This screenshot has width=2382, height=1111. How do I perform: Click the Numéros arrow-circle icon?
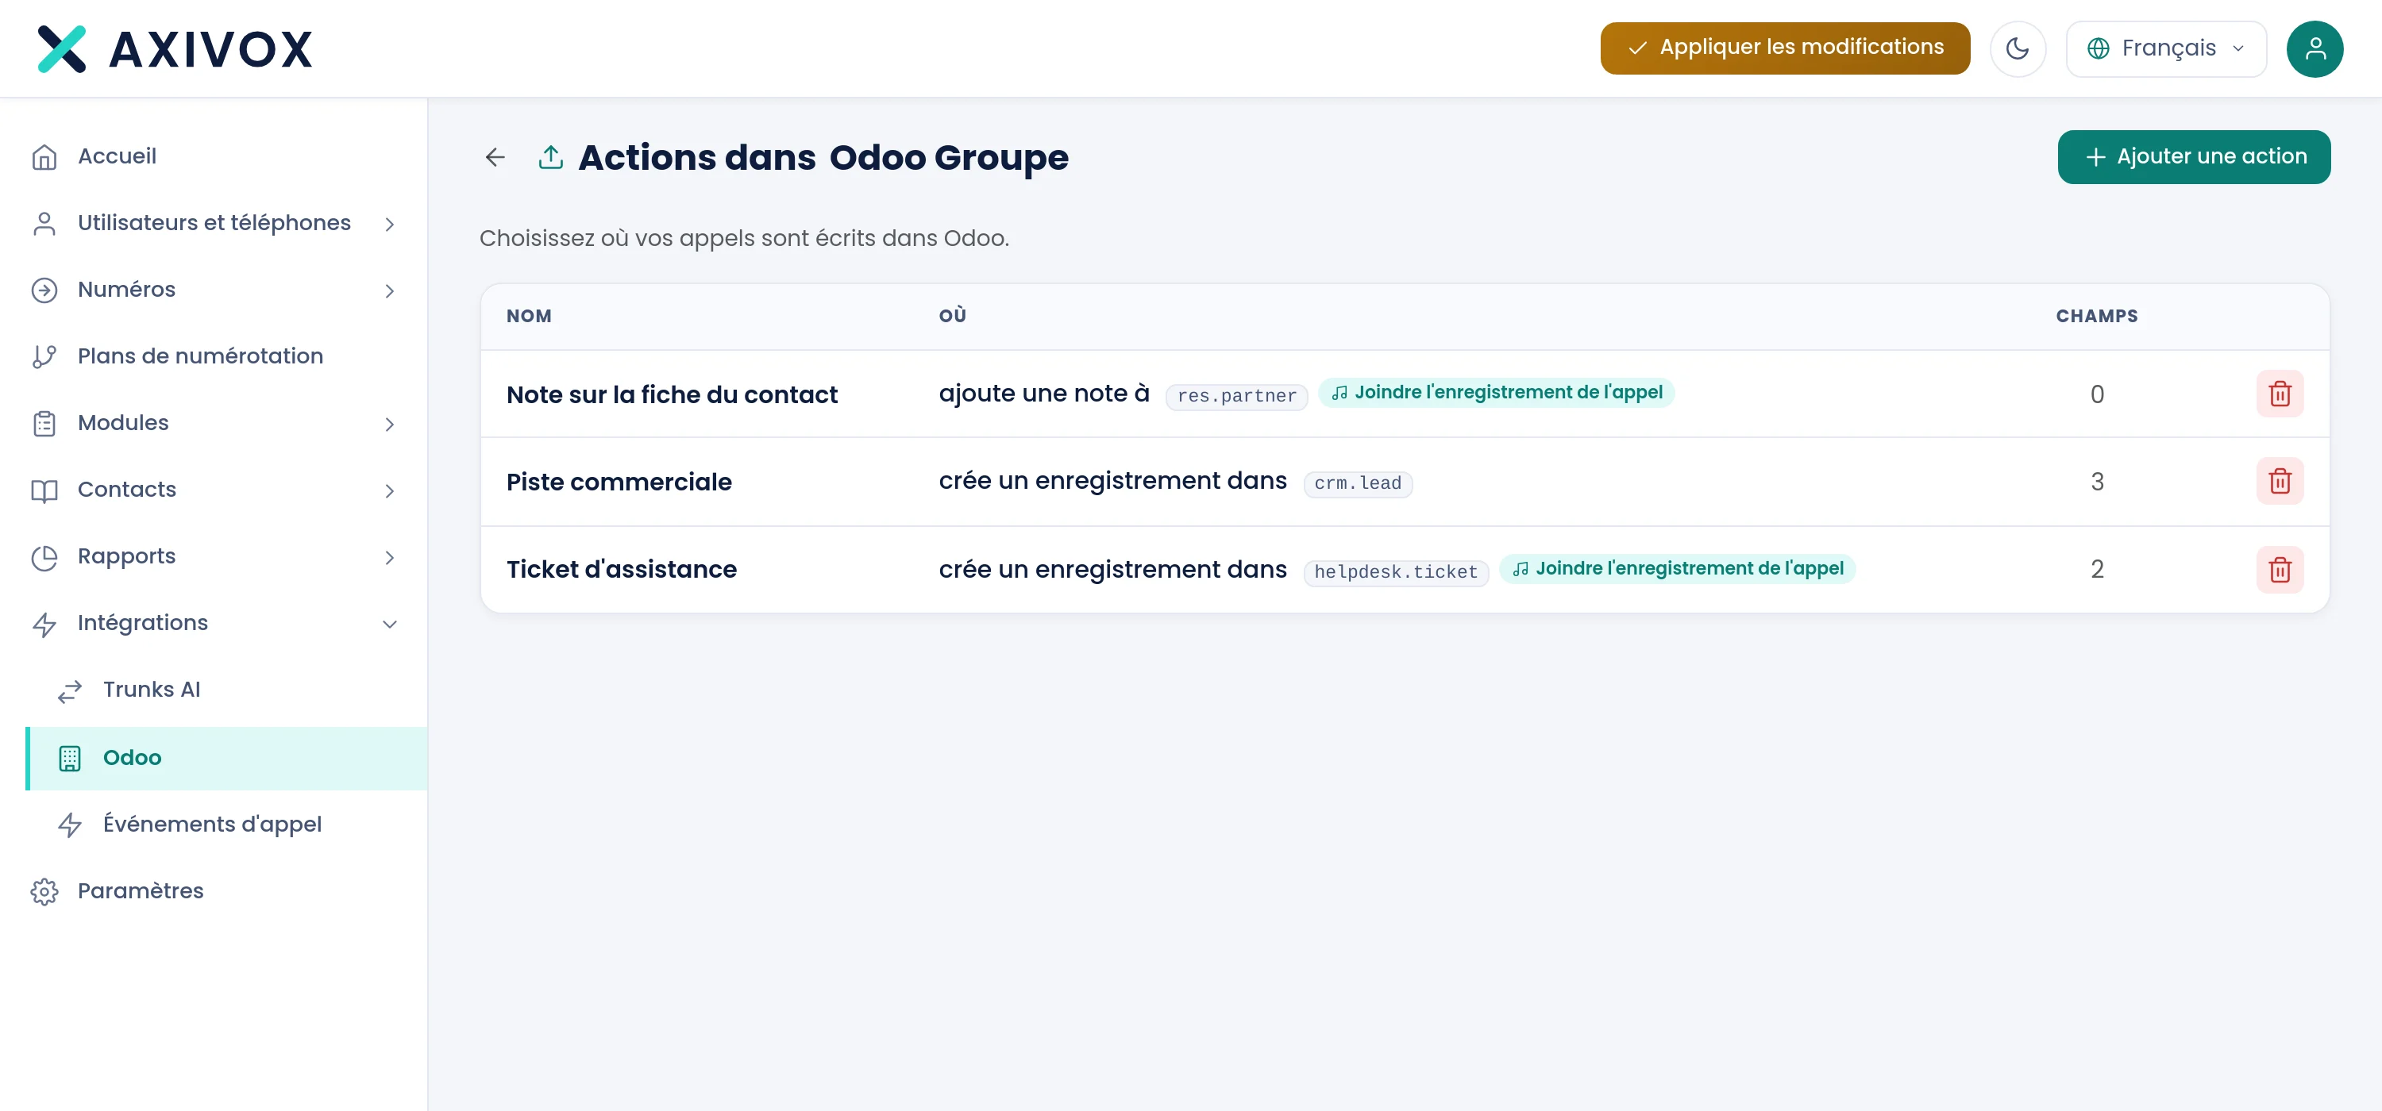click(x=44, y=290)
